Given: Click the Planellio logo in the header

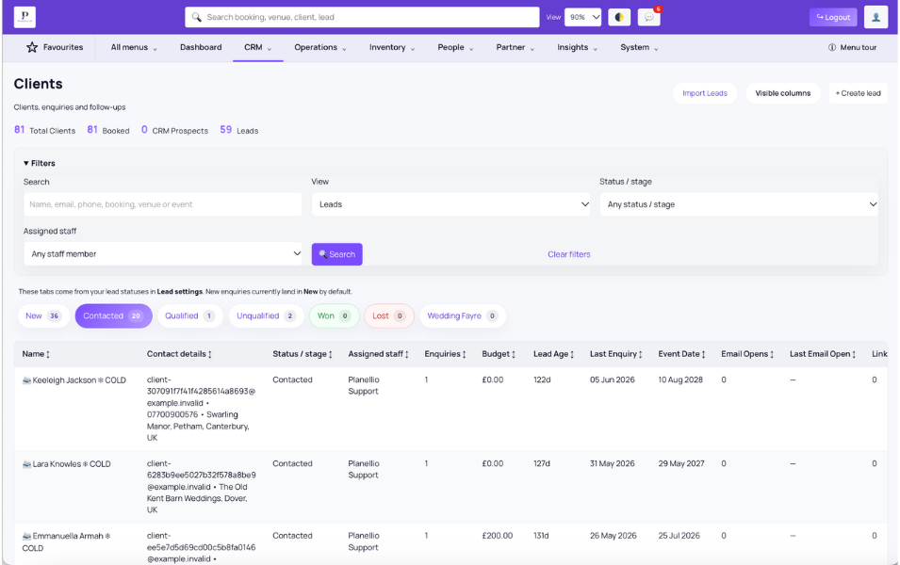Looking at the screenshot, I should pyautogui.click(x=25, y=17).
